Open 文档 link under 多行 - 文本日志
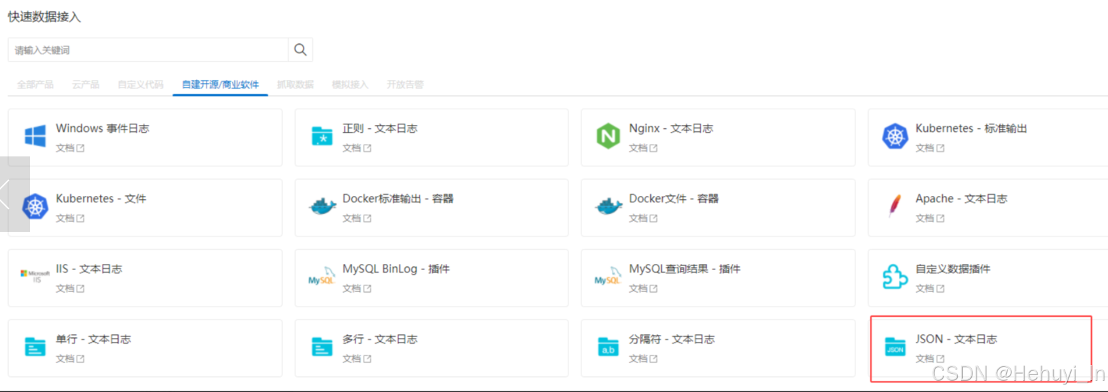This screenshot has height=392, width=1108. click(x=357, y=359)
